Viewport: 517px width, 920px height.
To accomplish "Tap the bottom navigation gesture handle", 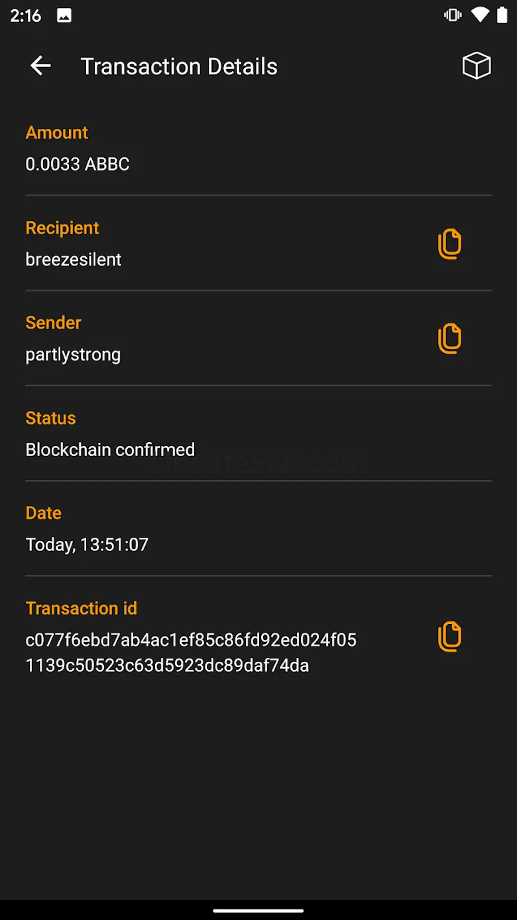I will tap(258, 910).
